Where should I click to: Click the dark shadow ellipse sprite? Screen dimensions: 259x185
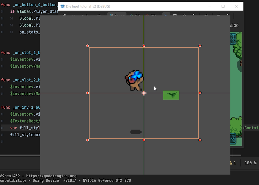pos(136,132)
